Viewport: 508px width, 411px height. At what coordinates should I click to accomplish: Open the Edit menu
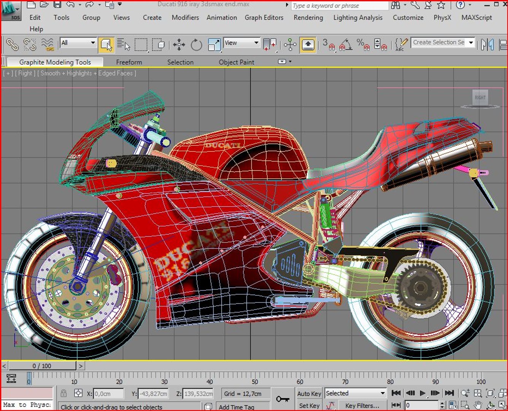click(35, 18)
